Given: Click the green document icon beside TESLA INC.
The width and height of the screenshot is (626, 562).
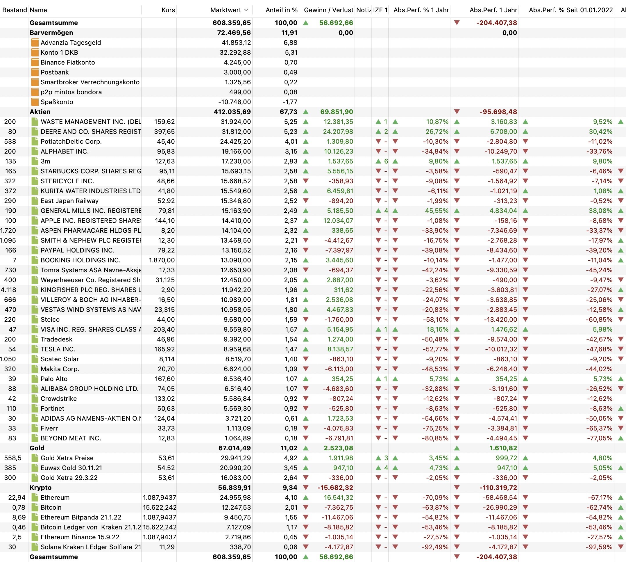Looking at the screenshot, I should coord(35,349).
